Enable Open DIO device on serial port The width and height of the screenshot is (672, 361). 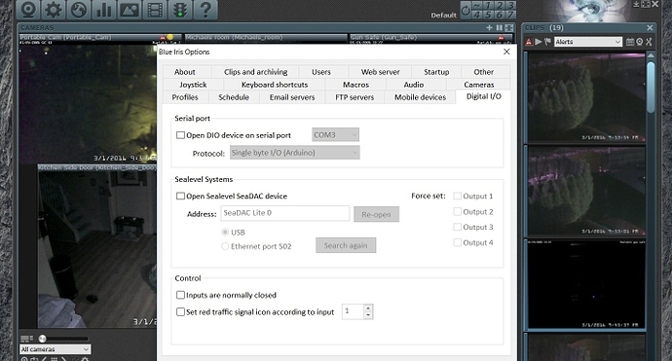[180, 135]
